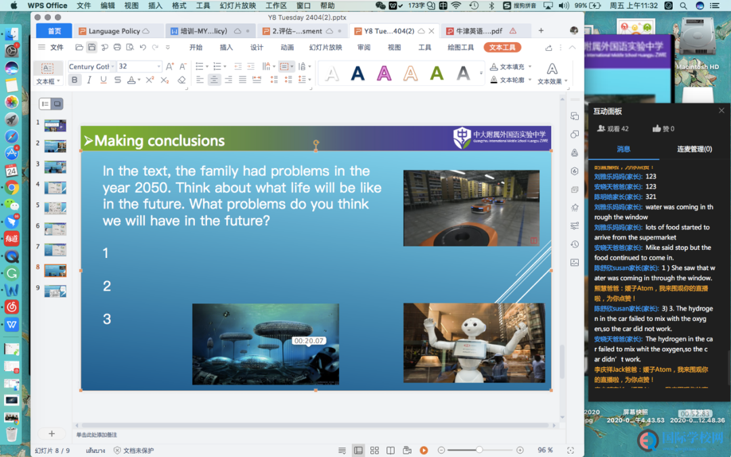
Task: Expand the bullet list dropdown
Action: pyautogui.click(x=207, y=66)
